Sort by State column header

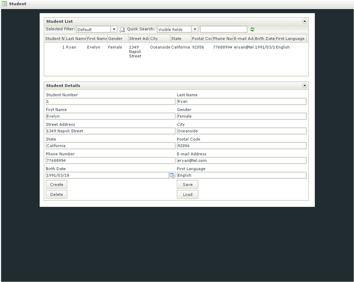point(180,39)
